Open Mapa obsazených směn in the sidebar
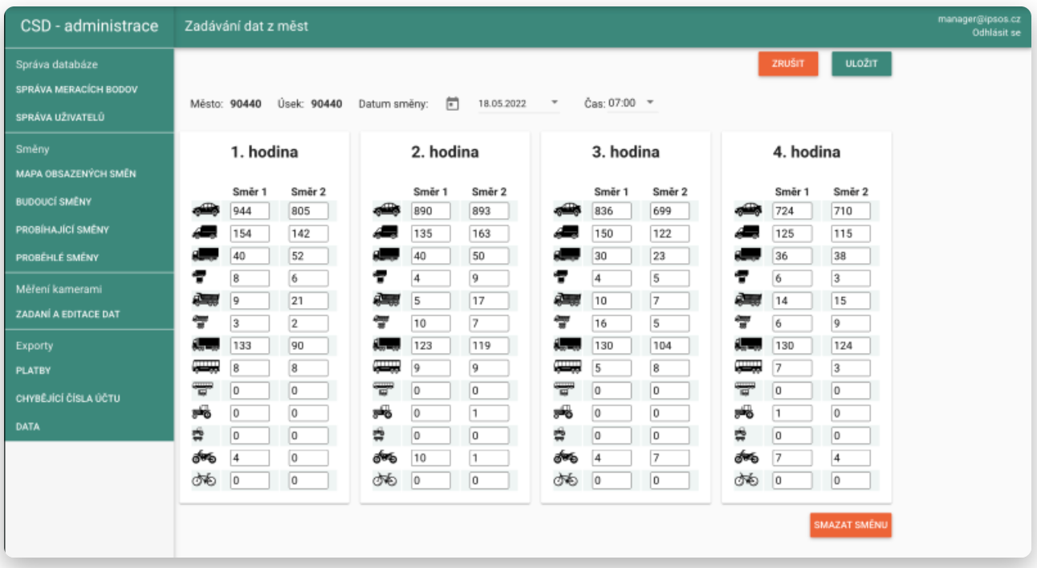This screenshot has height=568, width=1037. pos(75,174)
